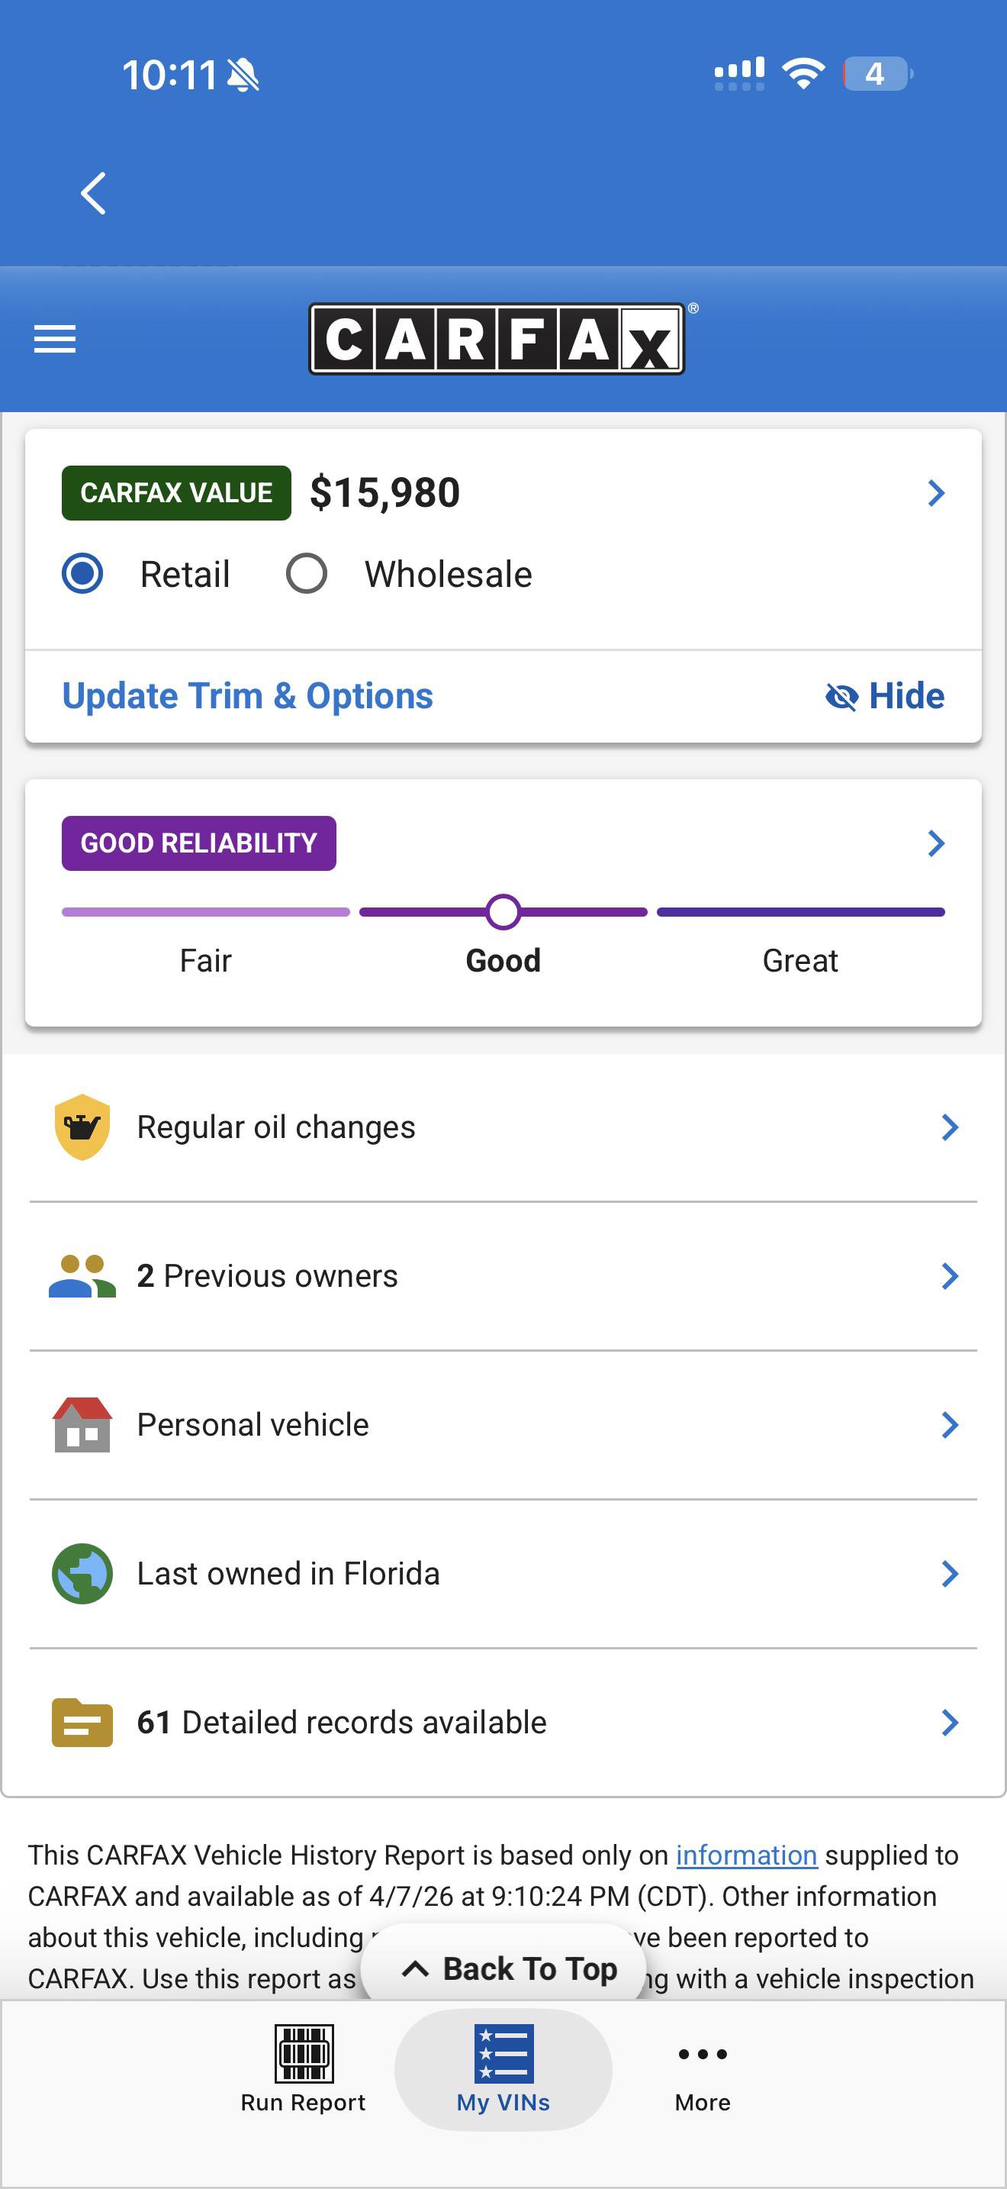
Task: Tap the back arrow icon
Action: [x=93, y=194]
